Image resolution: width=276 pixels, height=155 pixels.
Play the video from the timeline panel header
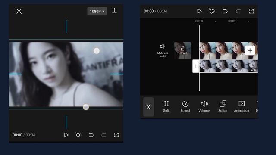pyautogui.click(x=199, y=11)
